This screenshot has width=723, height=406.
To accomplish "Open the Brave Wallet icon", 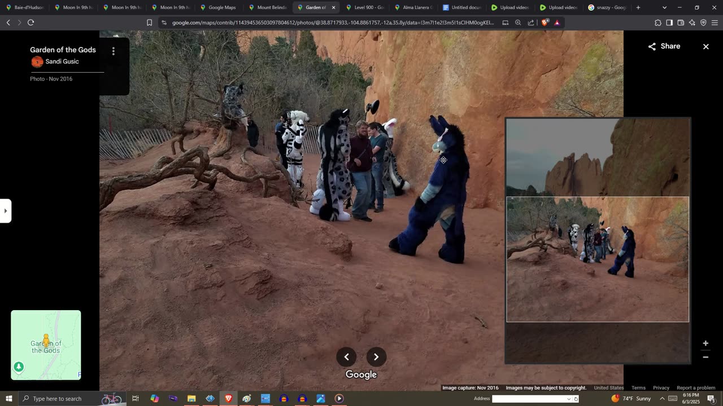I will pos(681,23).
